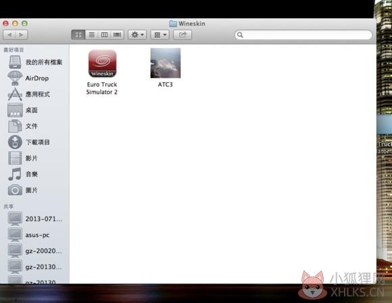The height and width of the screenshot is (303, 392).
Task: Switch to column view mode
Action: coord(104,34)
